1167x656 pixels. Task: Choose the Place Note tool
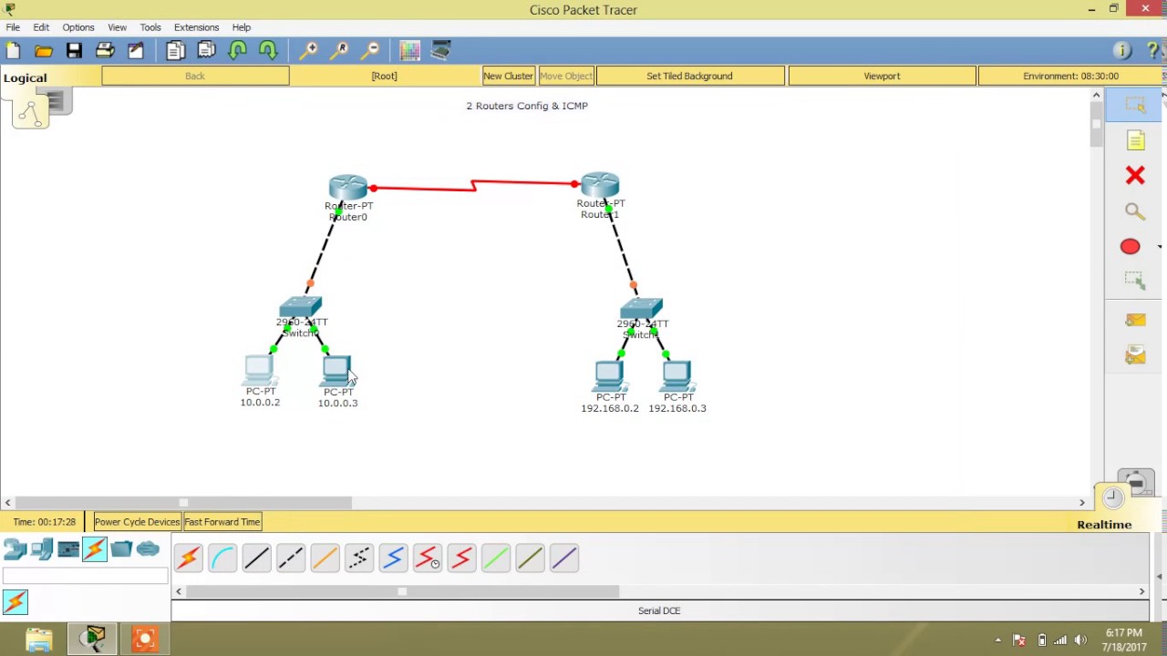1135,140
